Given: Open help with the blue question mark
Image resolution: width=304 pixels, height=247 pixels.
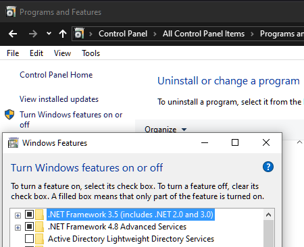Looking at the screenshot, I should (x=268, y=167).
